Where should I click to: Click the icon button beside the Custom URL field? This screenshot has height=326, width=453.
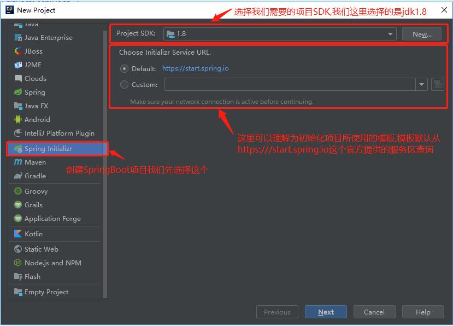[x=438, y=84]
